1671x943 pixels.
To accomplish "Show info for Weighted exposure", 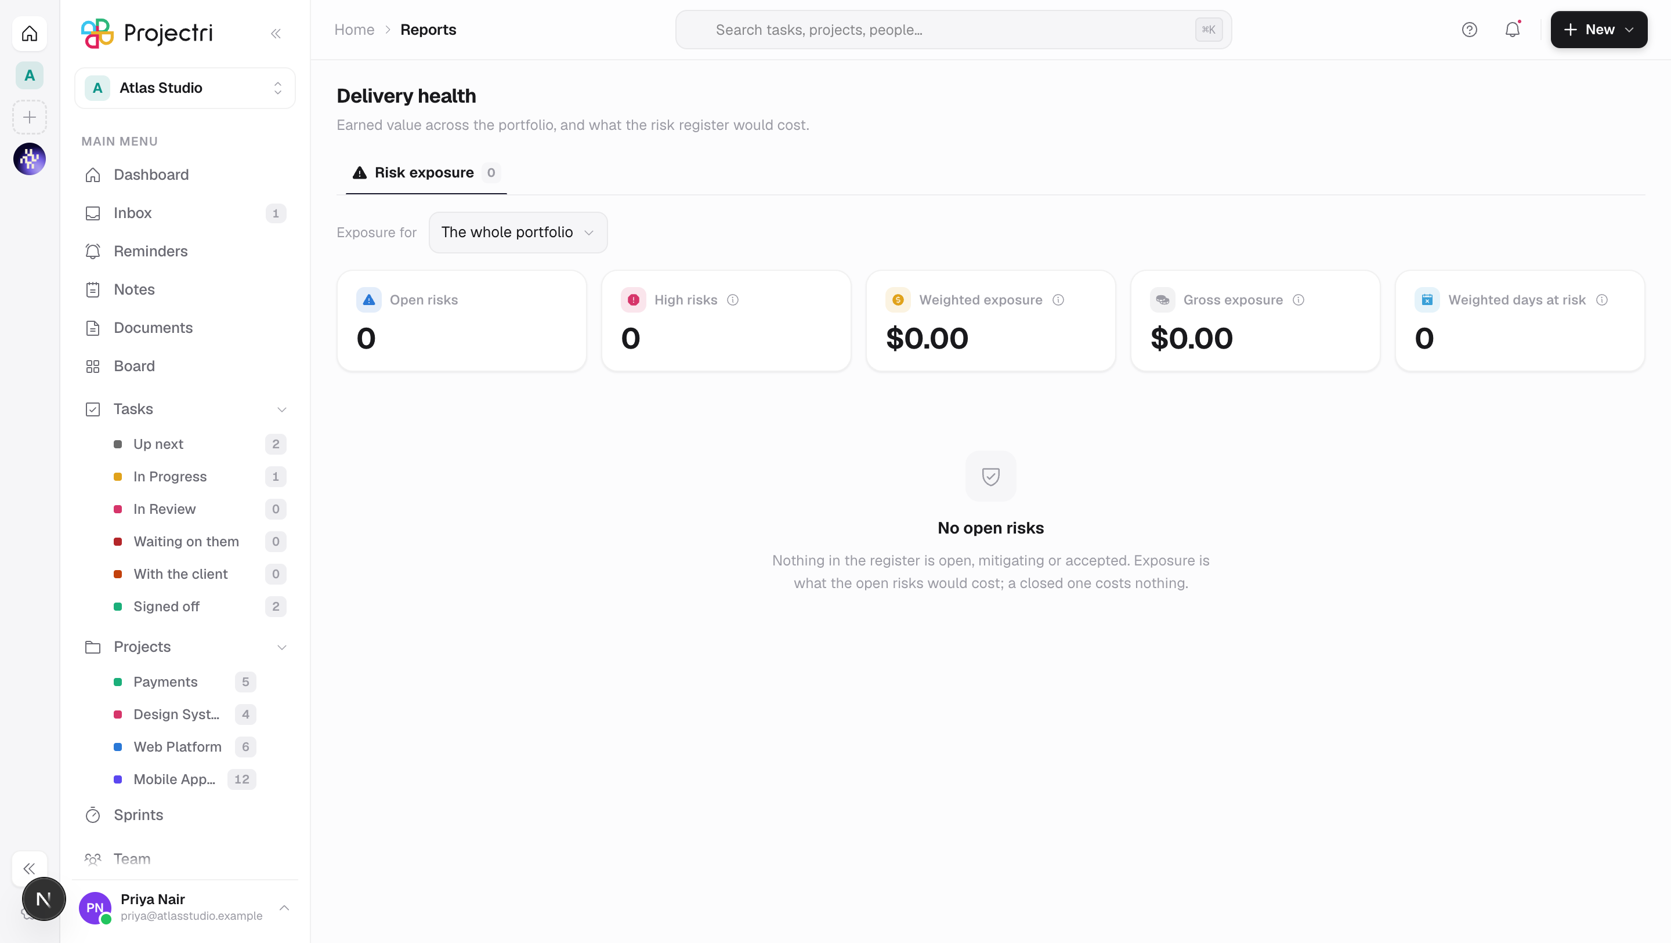I will 1058,300.
